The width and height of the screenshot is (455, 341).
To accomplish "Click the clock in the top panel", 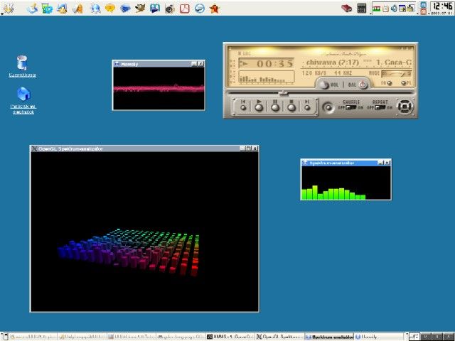I will (x=441, y=8).
